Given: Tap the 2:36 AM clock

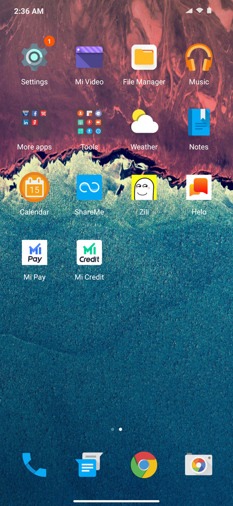Looking at the screenshot, I should point(29,11).
